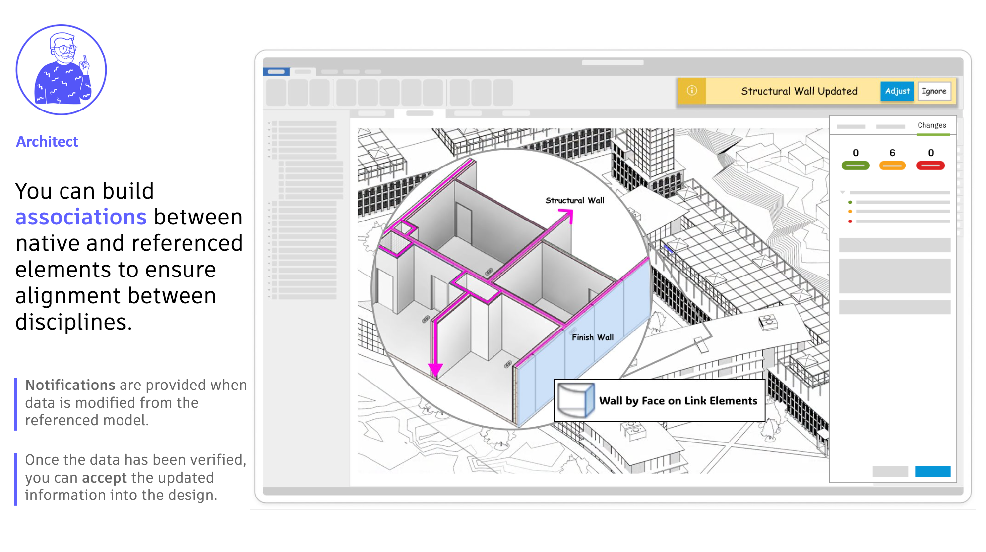Click the purple word 'associations'
986x552 pixels.
81,217
